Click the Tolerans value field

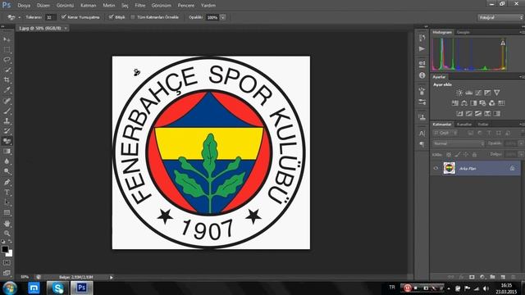50,17
